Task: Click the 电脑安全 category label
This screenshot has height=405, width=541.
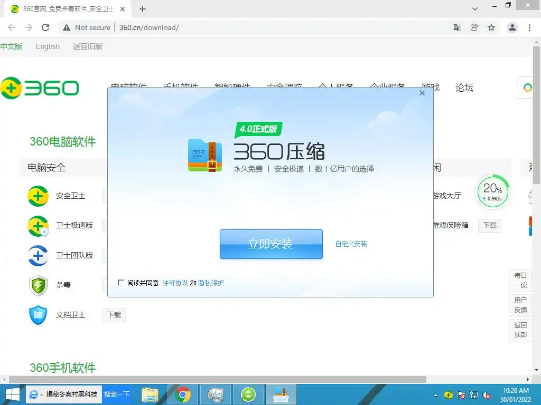Action: click(x=46, y=168)
